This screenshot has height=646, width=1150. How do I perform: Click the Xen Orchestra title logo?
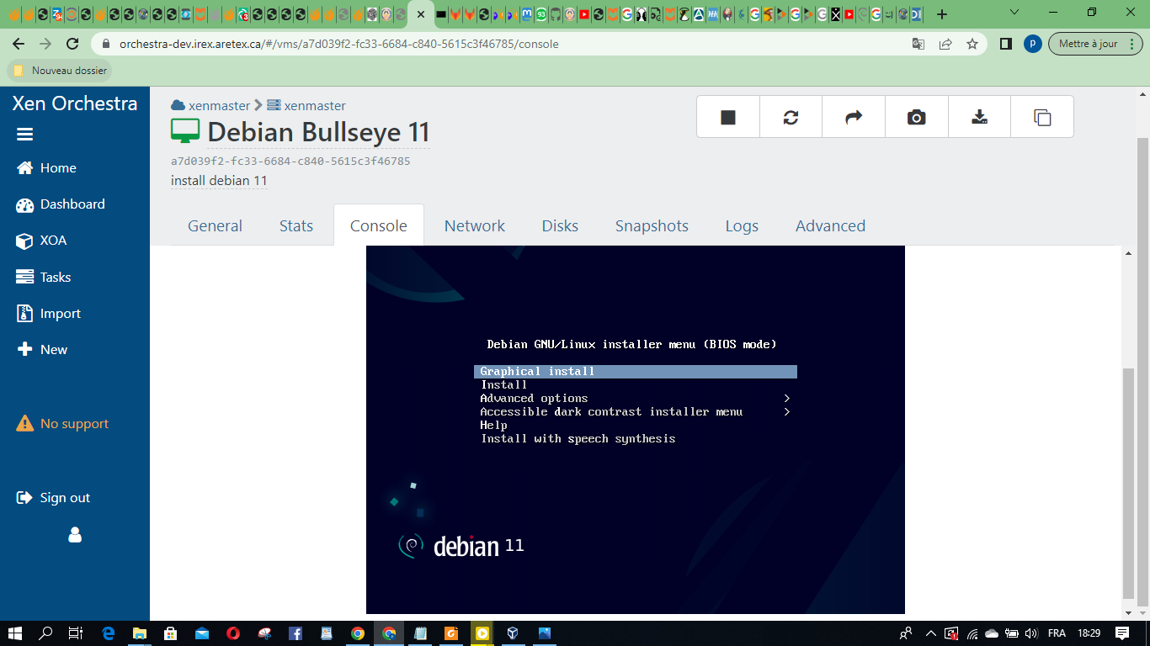pos(75,103)
